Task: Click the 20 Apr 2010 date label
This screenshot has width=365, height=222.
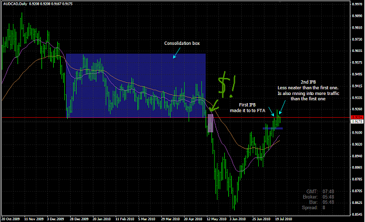Action: coord(193,219)
